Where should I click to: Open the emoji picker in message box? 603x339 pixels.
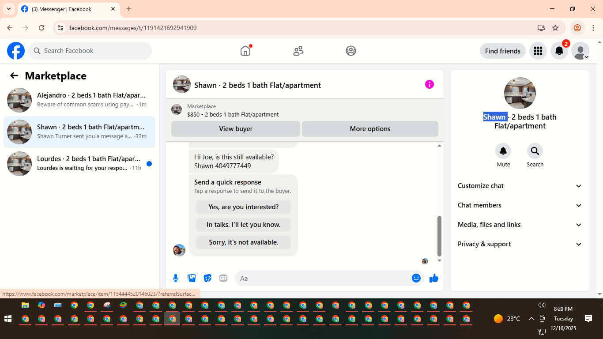click(x=416, y=278)
